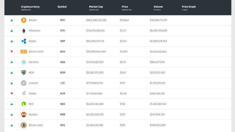This screenshot has height=132, width=235.
Task: Click Bitcoin volume $18,538,717,375
Action: pos(158,20)
